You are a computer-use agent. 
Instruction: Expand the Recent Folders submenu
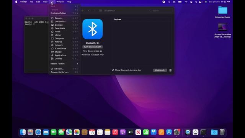coord(64,64)
